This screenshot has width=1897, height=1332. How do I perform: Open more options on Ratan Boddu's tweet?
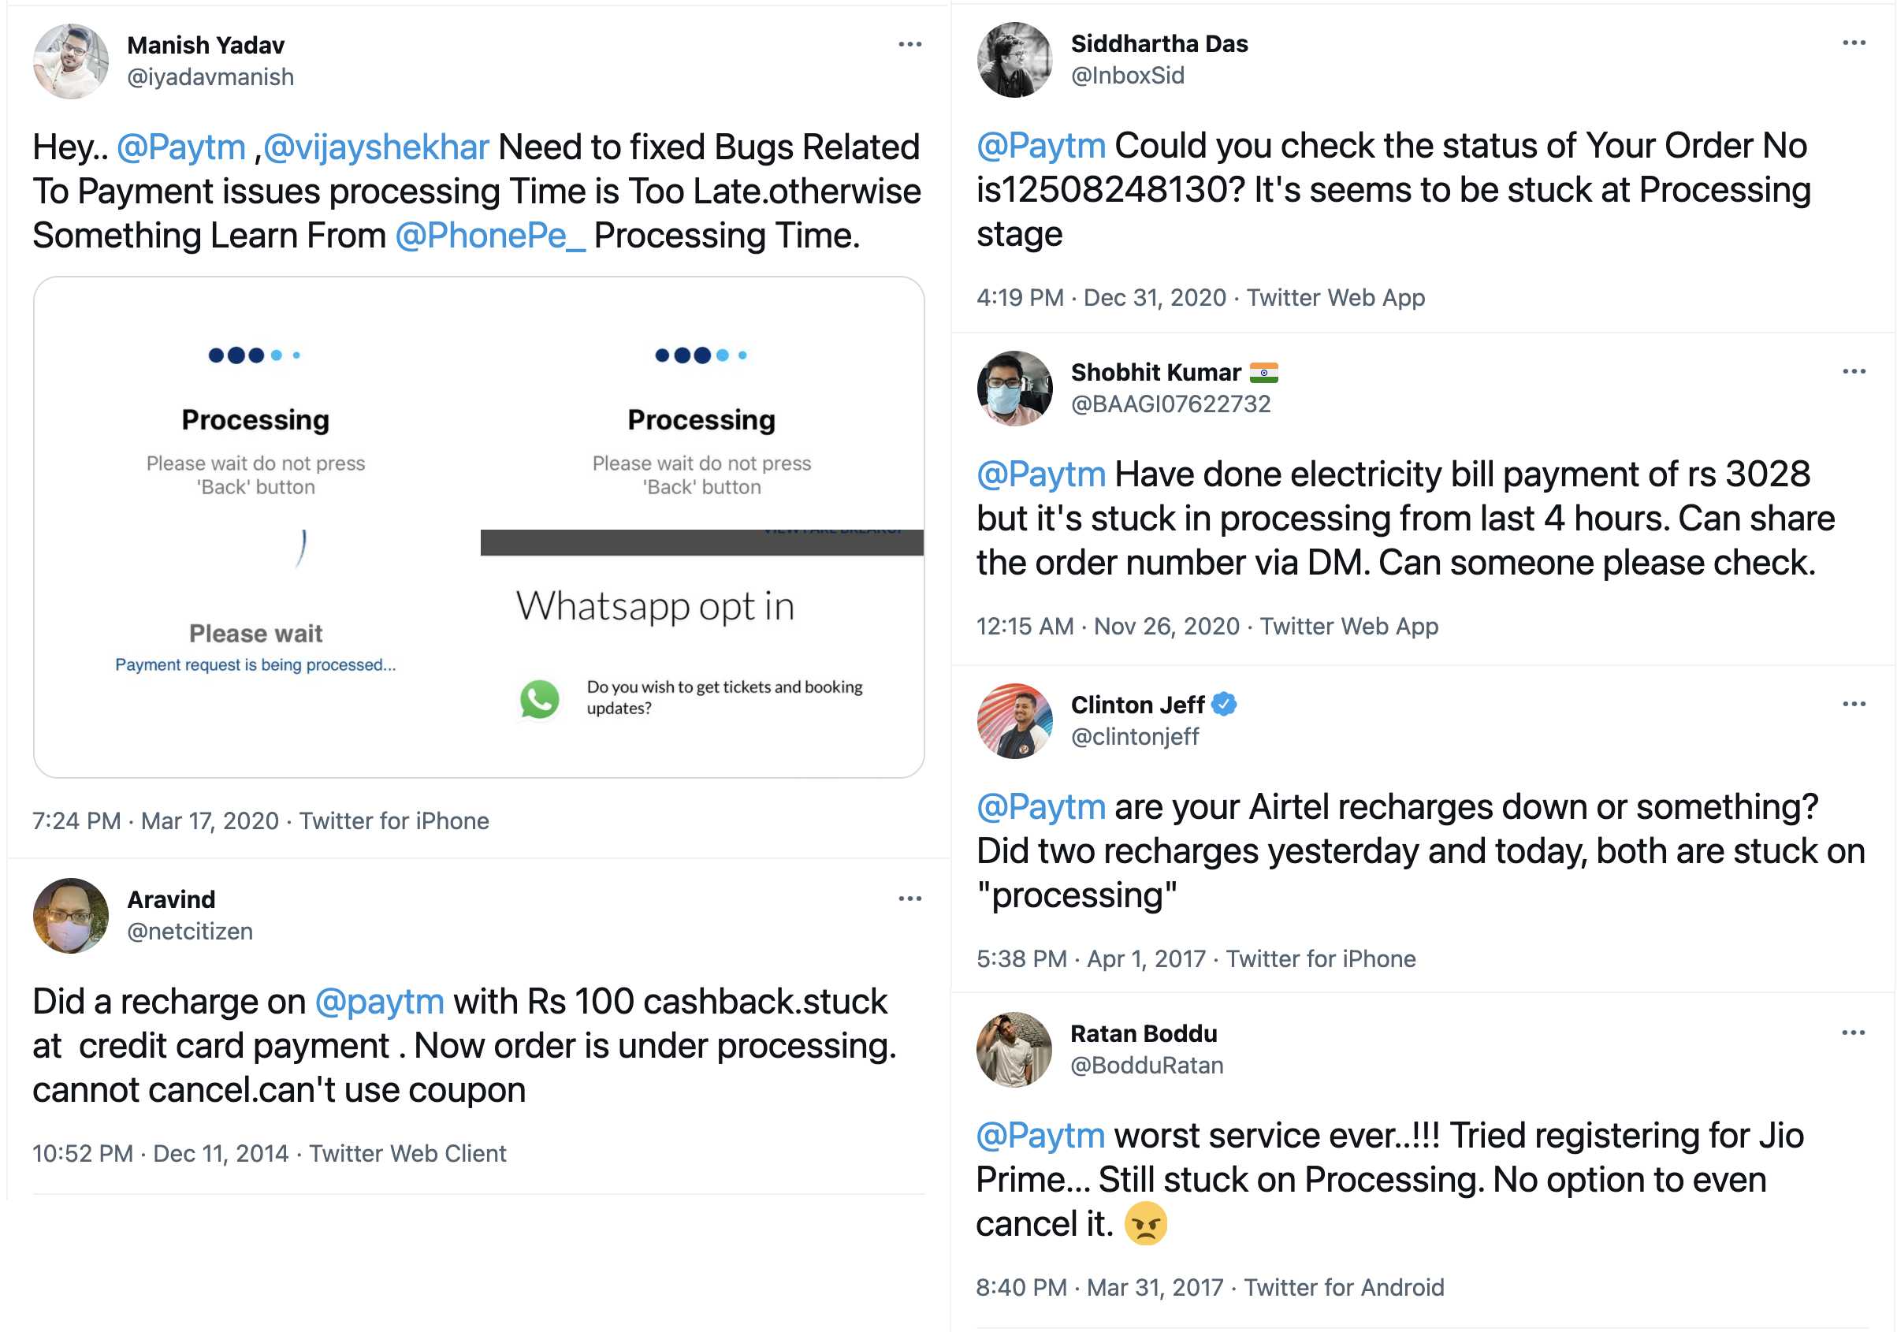(x=1852, y=1032)
